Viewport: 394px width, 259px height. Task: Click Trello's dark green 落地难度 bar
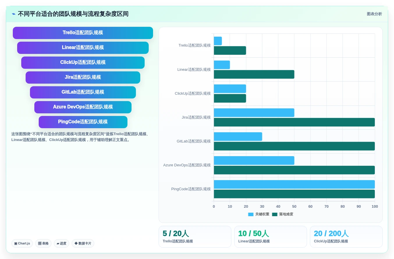pyautogui.click(x=230, y=50)
